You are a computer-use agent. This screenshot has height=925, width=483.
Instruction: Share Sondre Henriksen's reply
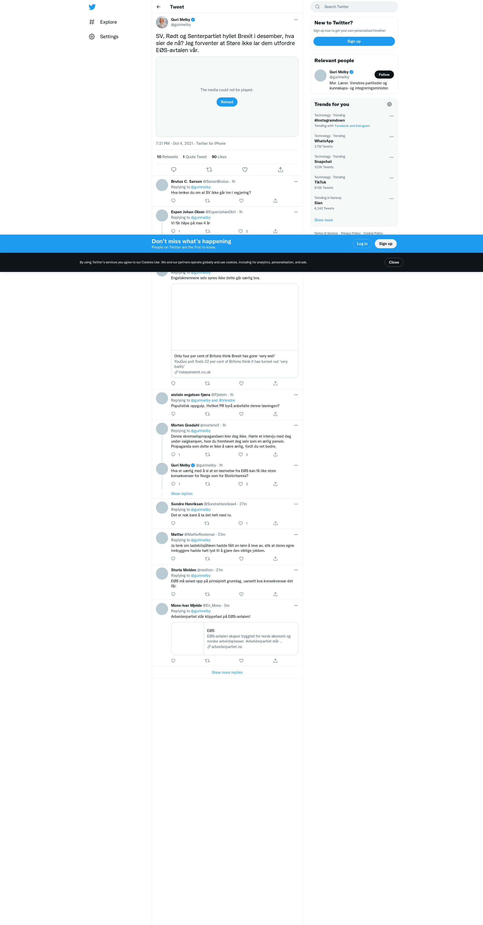click(x=275, y=523)
